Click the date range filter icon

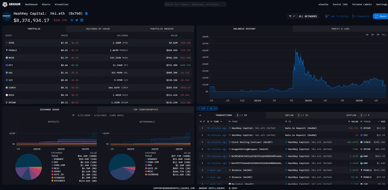click(73, 115)
